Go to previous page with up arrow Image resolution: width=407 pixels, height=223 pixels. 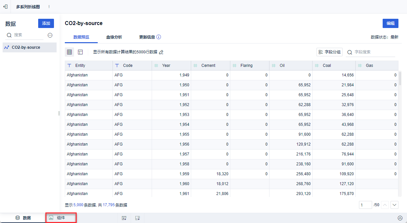(385, 205)
